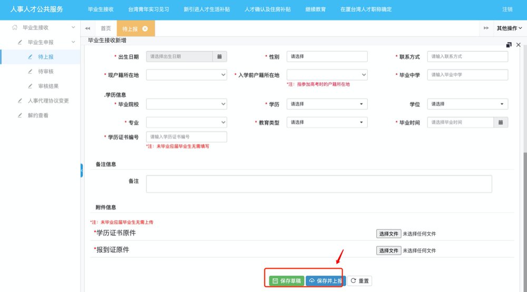The height and width of the screenshot is (292, 527).
Task: Click 保存草稿 green save button
Action: point(286,281)
